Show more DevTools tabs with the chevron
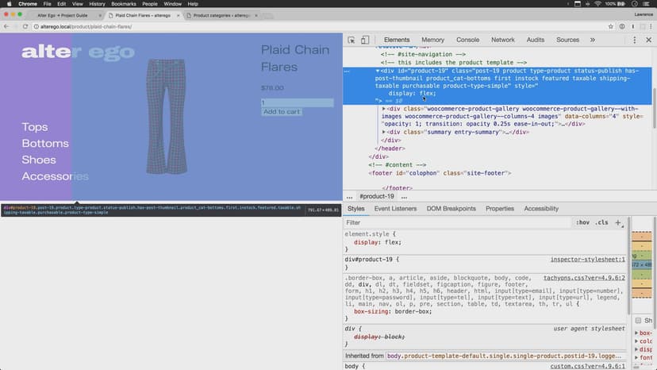 click(592, 40)
